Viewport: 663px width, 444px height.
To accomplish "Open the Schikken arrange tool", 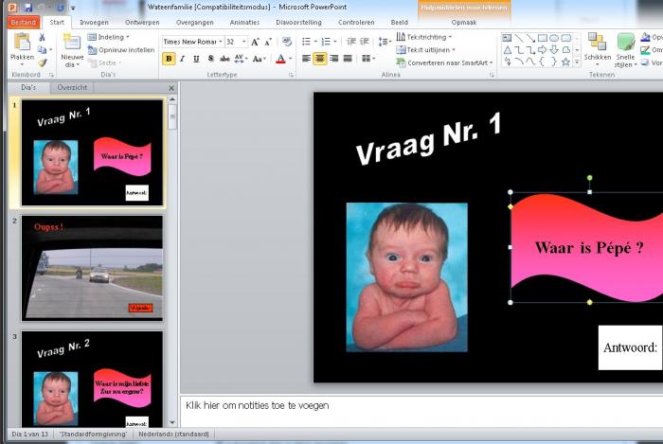I will click(597, 49).
